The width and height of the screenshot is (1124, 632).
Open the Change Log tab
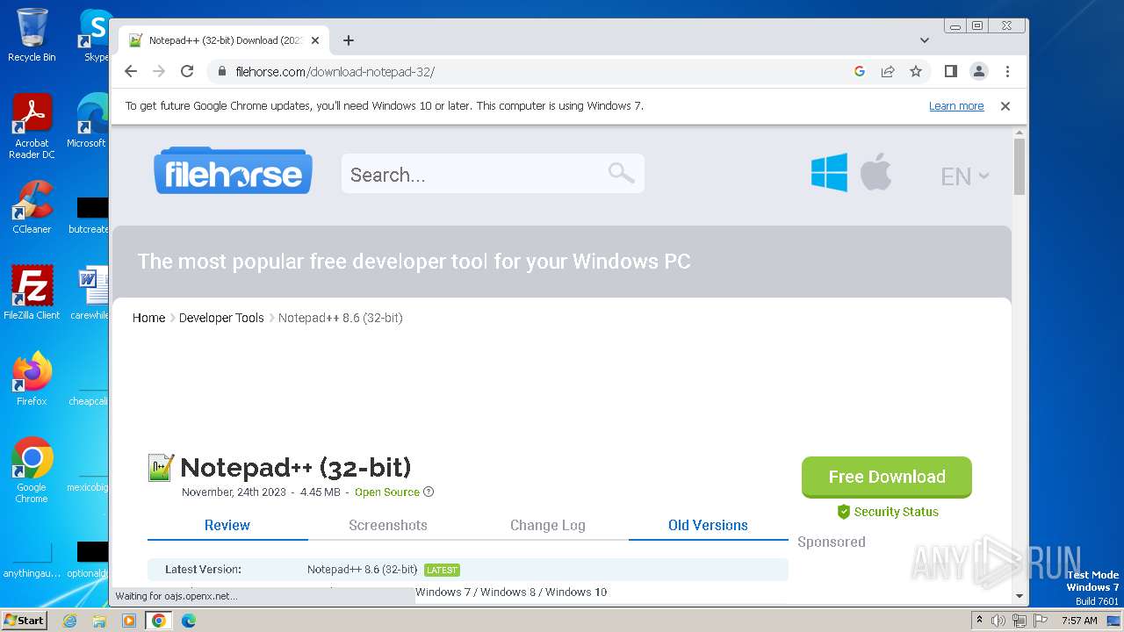548,525
